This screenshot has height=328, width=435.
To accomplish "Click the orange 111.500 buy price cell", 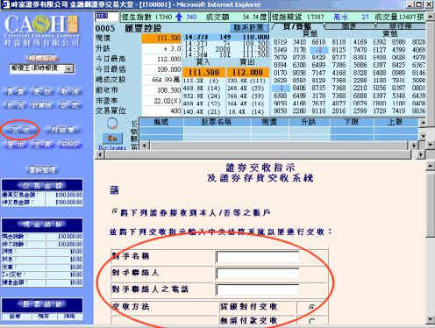I will pyautogui.click(x=203, y=72).
